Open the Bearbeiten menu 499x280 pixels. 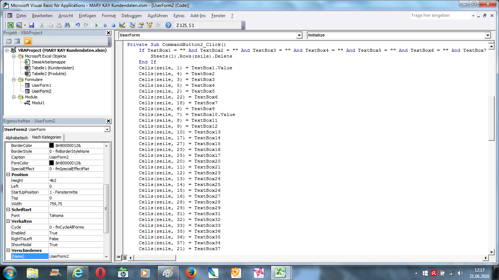pyautogui.click(x=42, y=16)
